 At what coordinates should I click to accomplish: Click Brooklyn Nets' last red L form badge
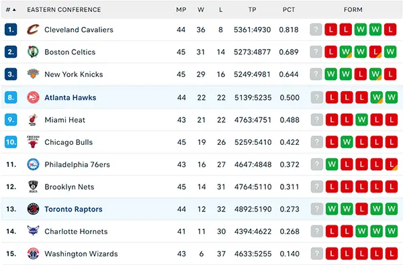click(392, 187)
